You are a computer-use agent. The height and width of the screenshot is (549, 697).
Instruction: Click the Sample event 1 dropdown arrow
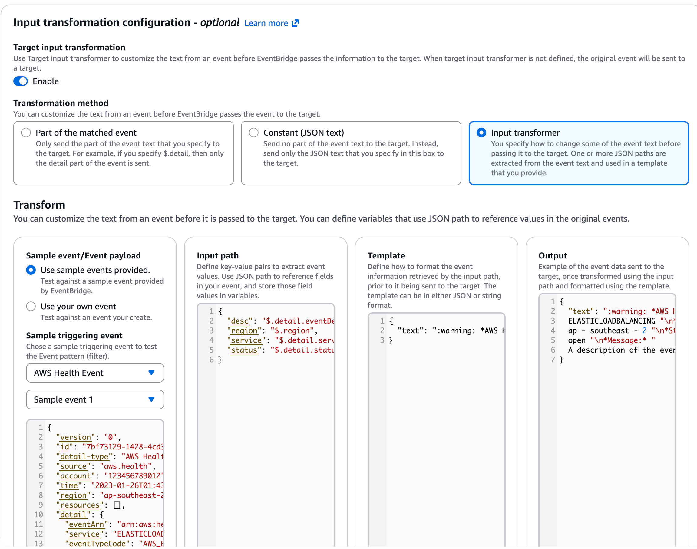[151, 399]
